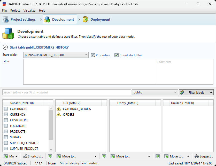Click the warning icon beside CONTRACT_DETAILS
Screen dimensions: 216x166
pyautogui.click(x=59, y=109)
